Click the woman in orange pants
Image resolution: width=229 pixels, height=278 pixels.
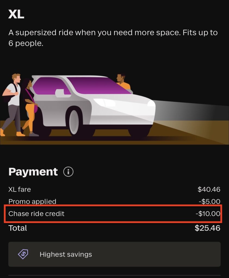pyautogui.click(x=30, y=106)
